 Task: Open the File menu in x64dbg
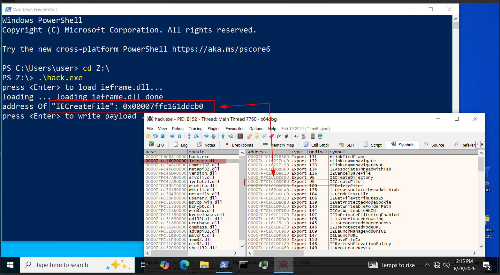[x=150, y=128]
